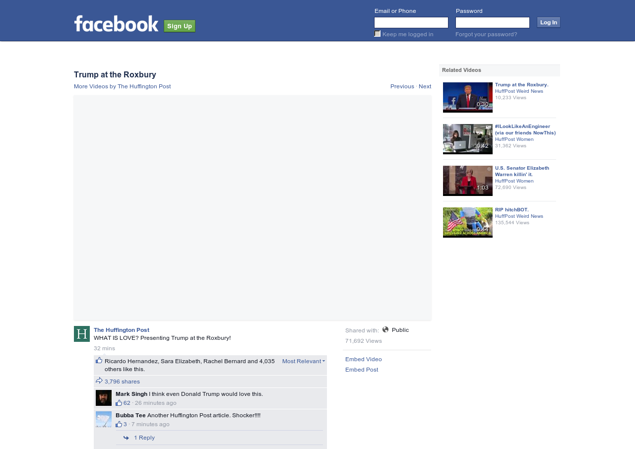
Task: Open More Videos by The Huffington Post
Action: point(123,86)
